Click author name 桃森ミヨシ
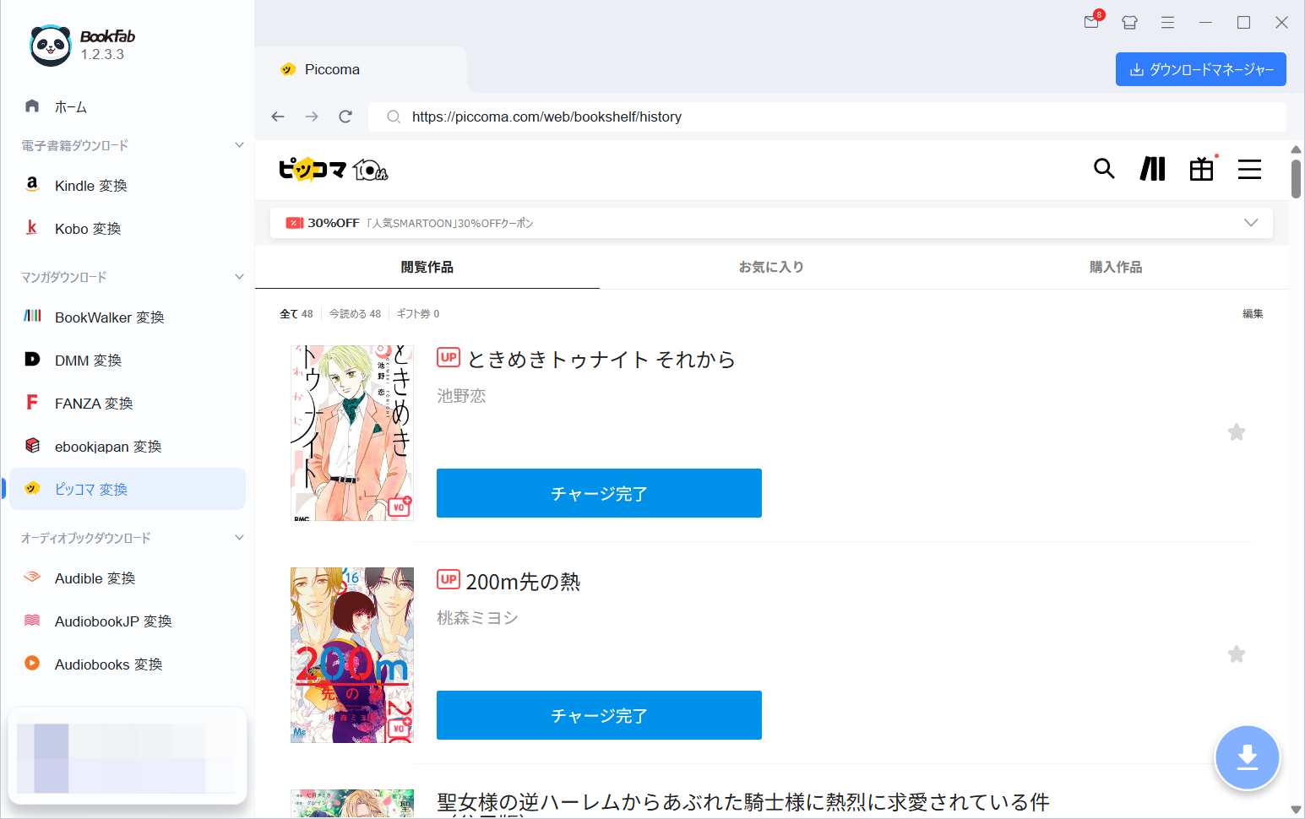Viewport: 1305px width, 819px height. click(x=477, y=618)
